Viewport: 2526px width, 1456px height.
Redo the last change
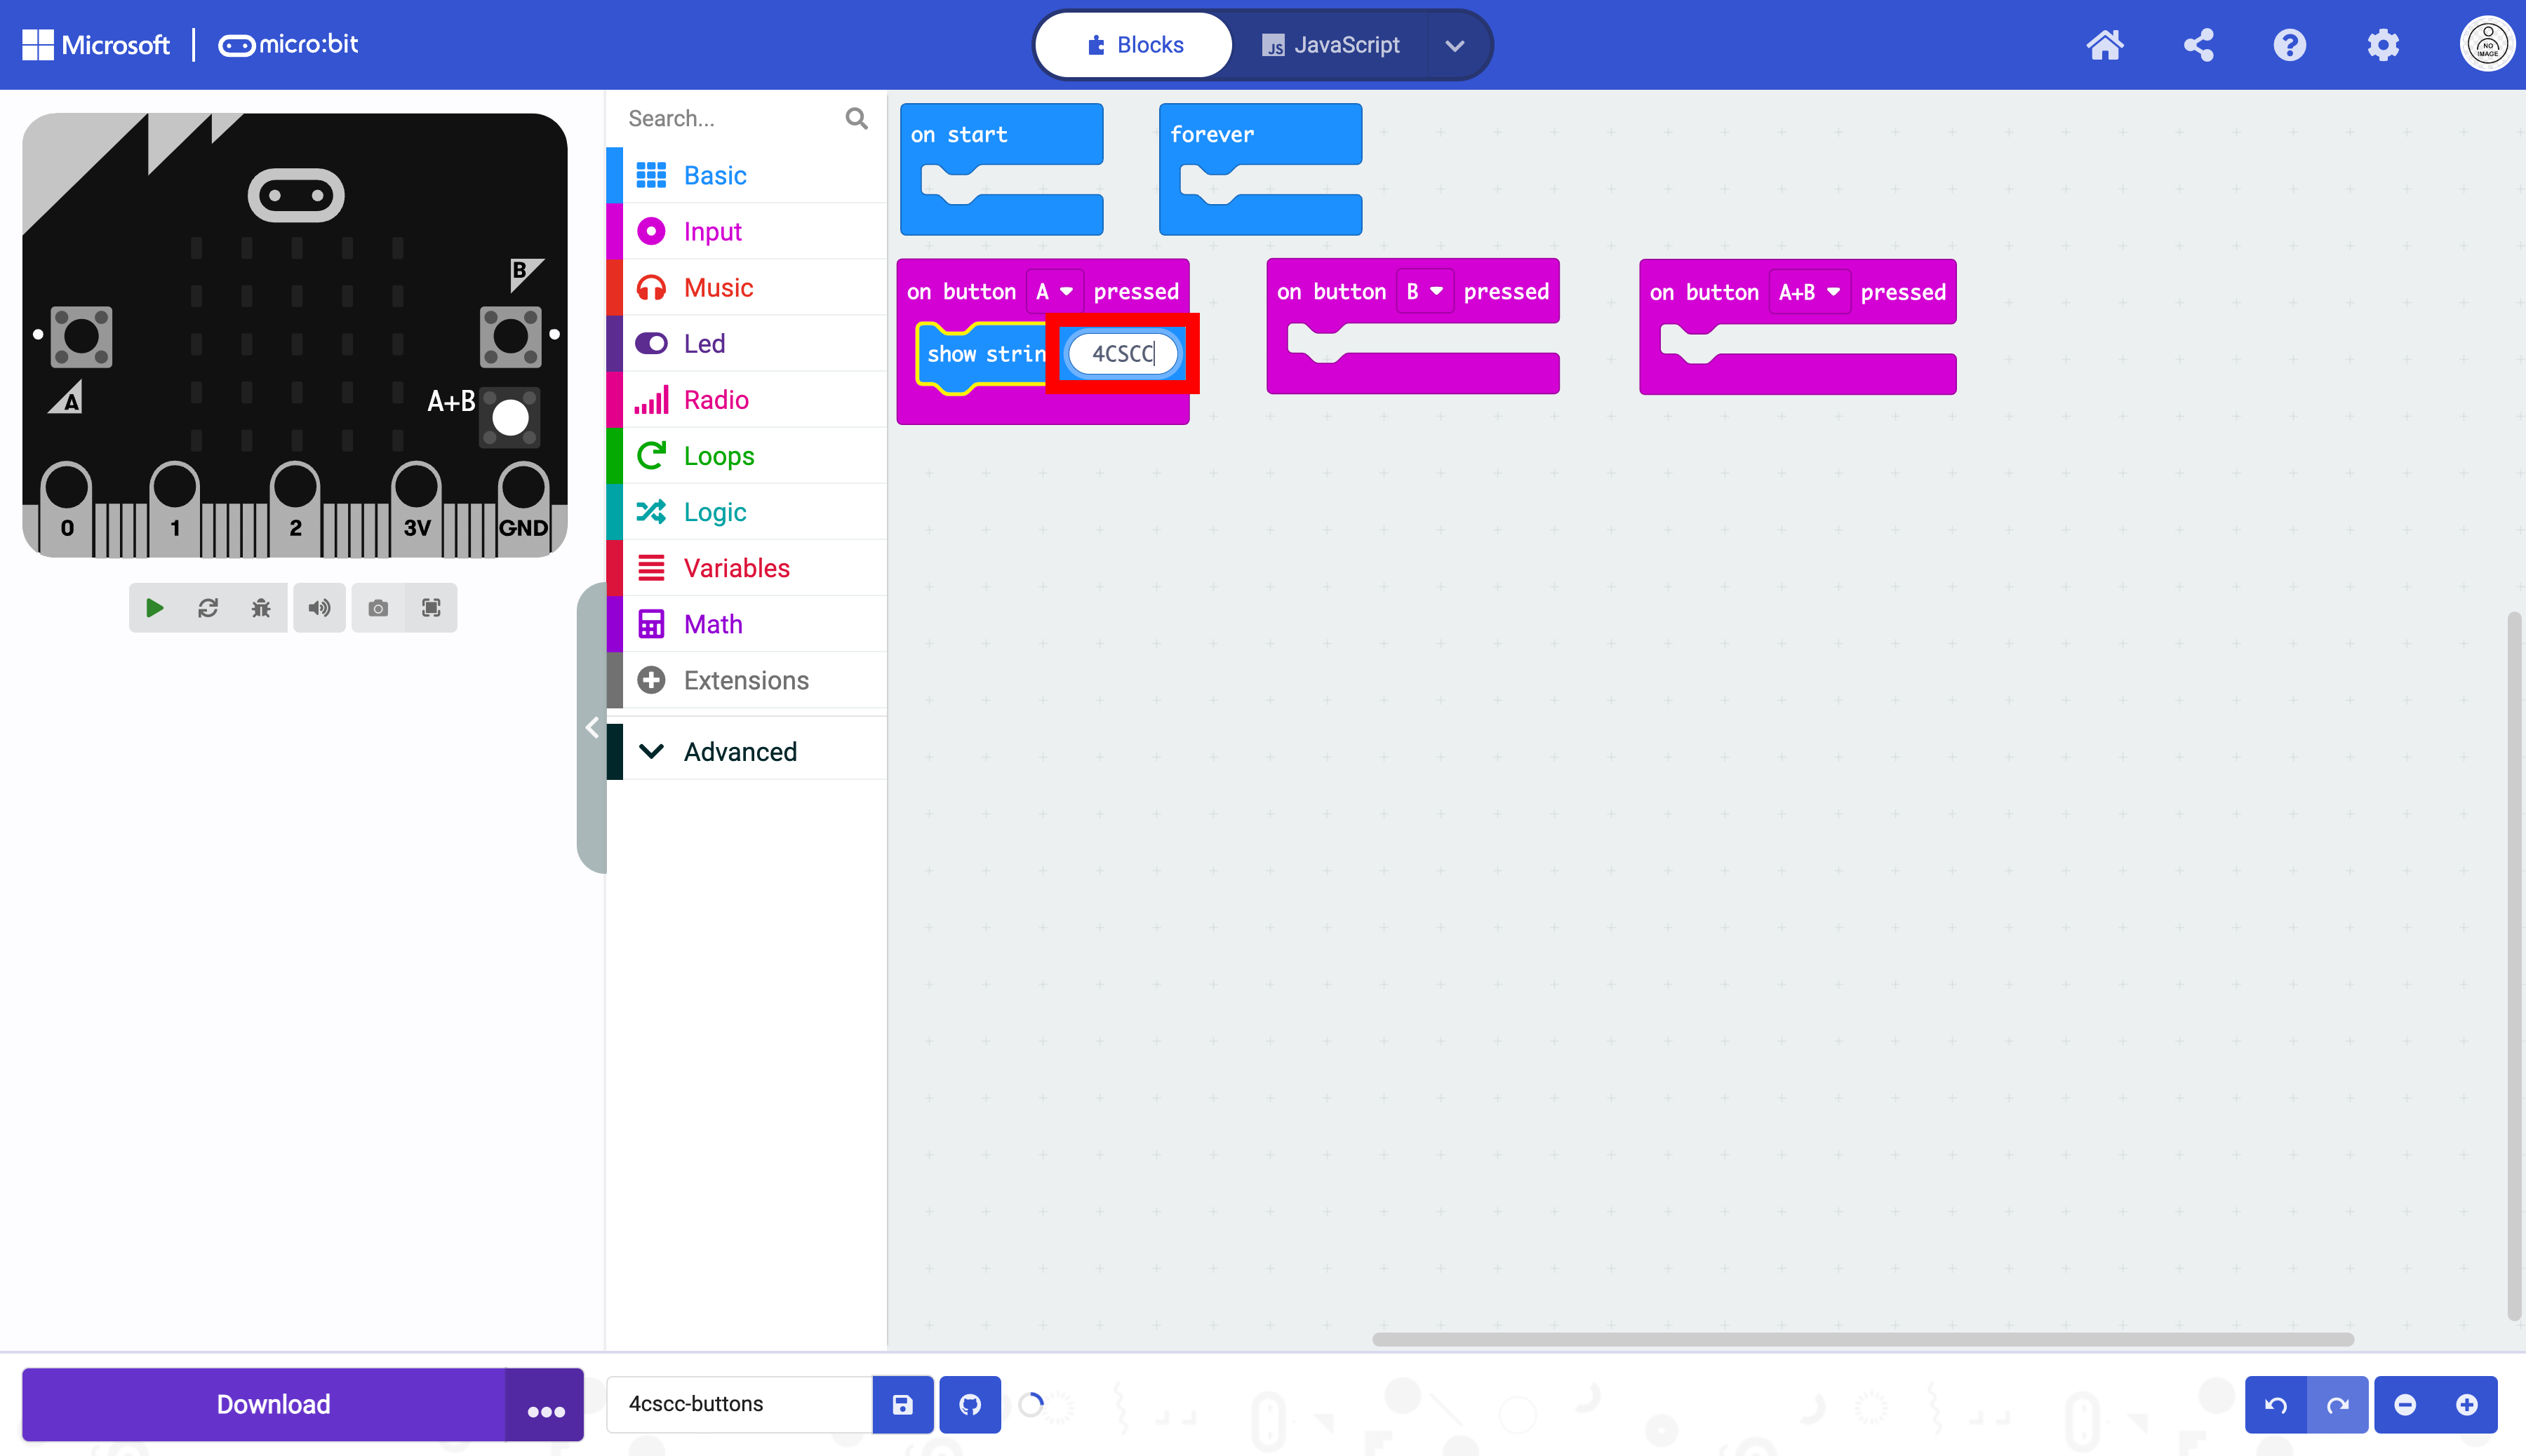[2337, 1404]
